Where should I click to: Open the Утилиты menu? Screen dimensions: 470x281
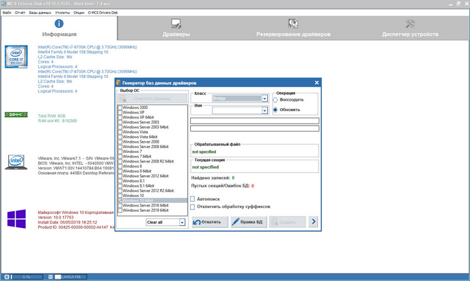point(62,13)
